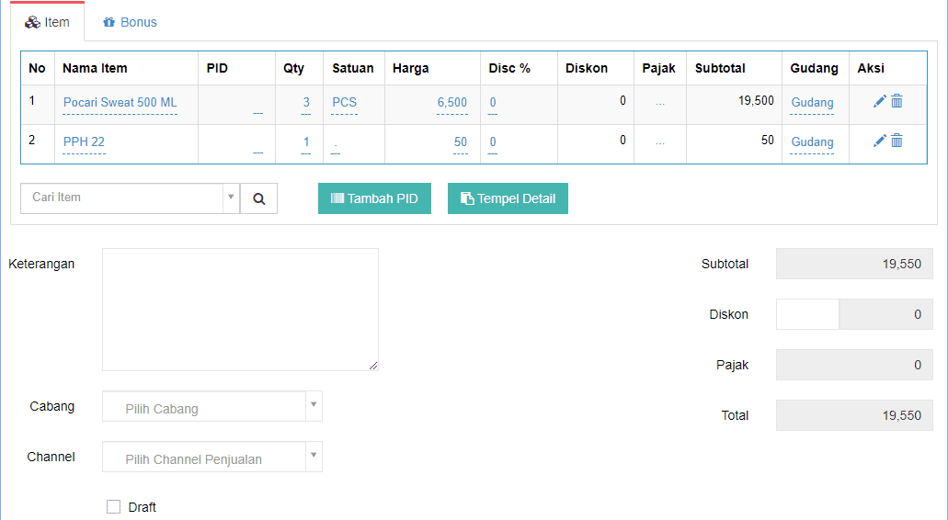Switch to the Item tab
948x520 pixels.
(x=47, y=22)
